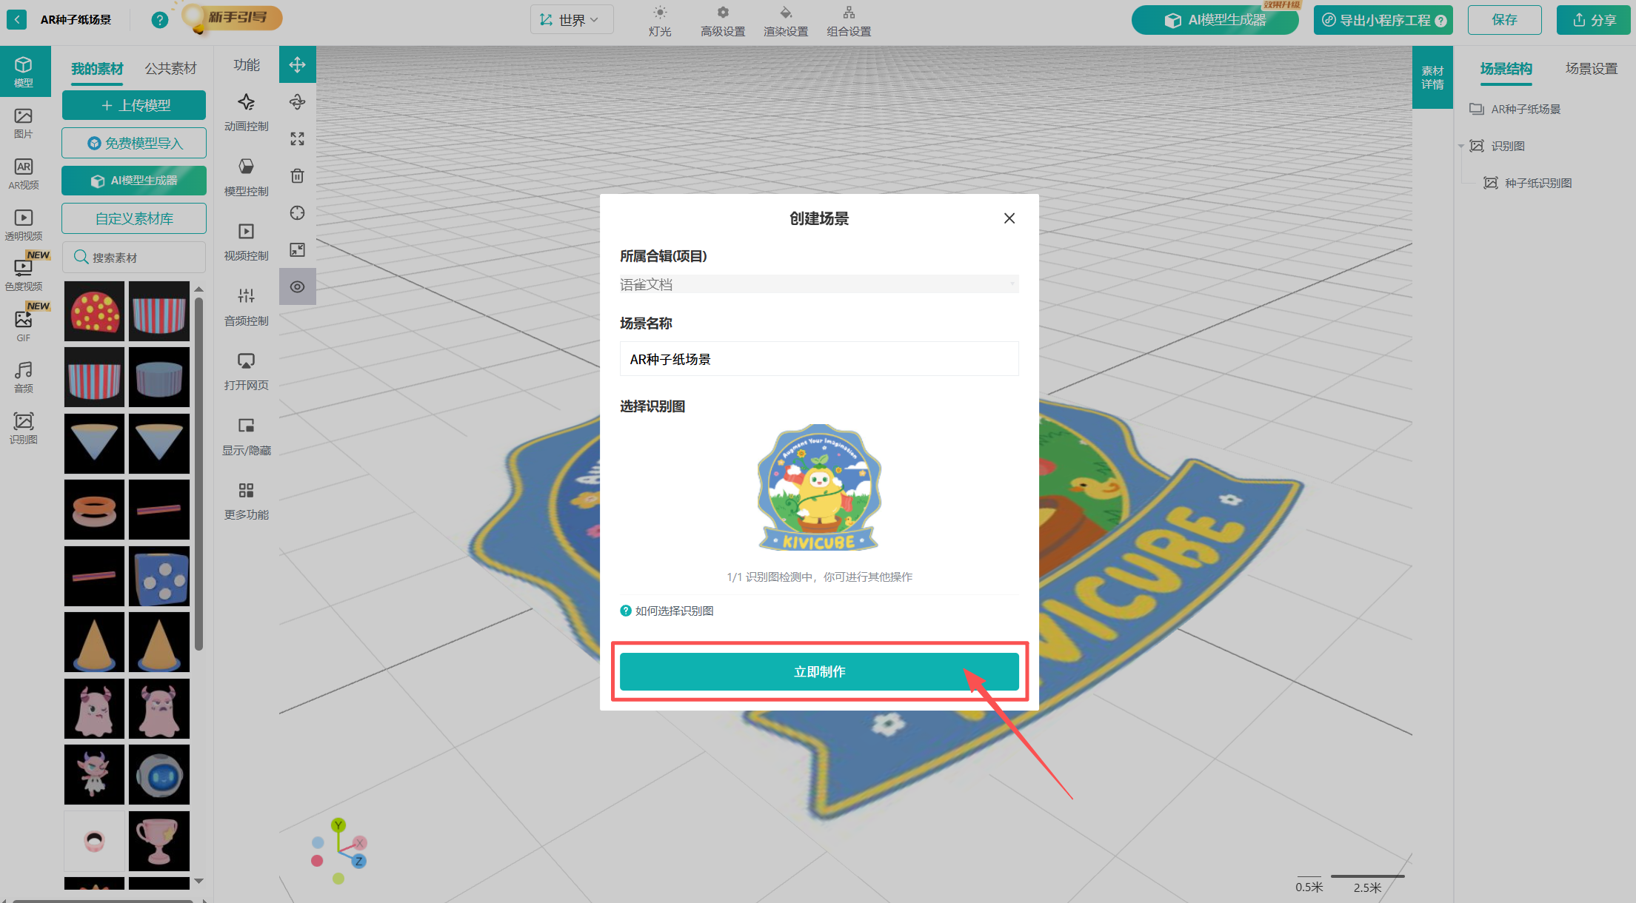This screenshot has height=903, width=1636.
Task: Click the 立即制作 button
Action: [818, 672]
